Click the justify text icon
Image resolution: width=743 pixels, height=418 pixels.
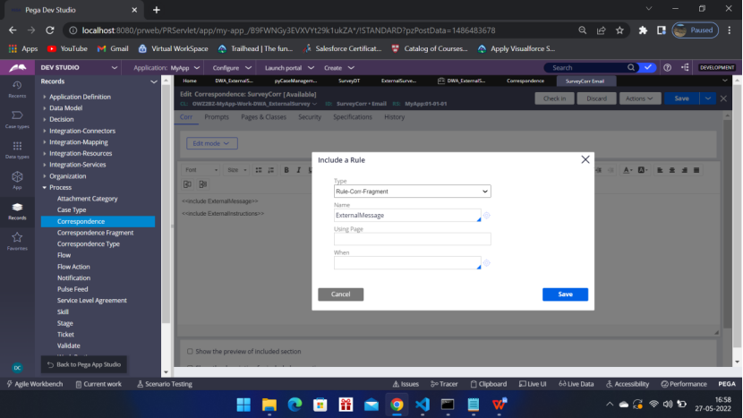click(696, 170)
